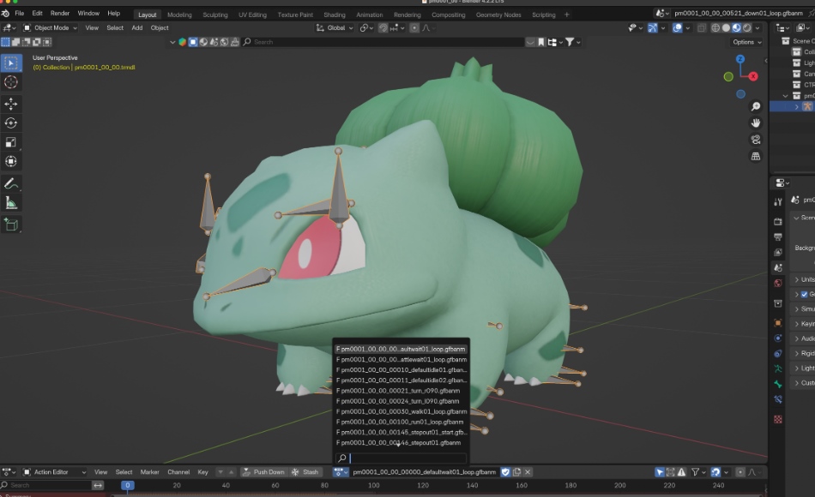Click the Stash button
The width and height of the screenshot is (815, 497).
tap(305, 472)
